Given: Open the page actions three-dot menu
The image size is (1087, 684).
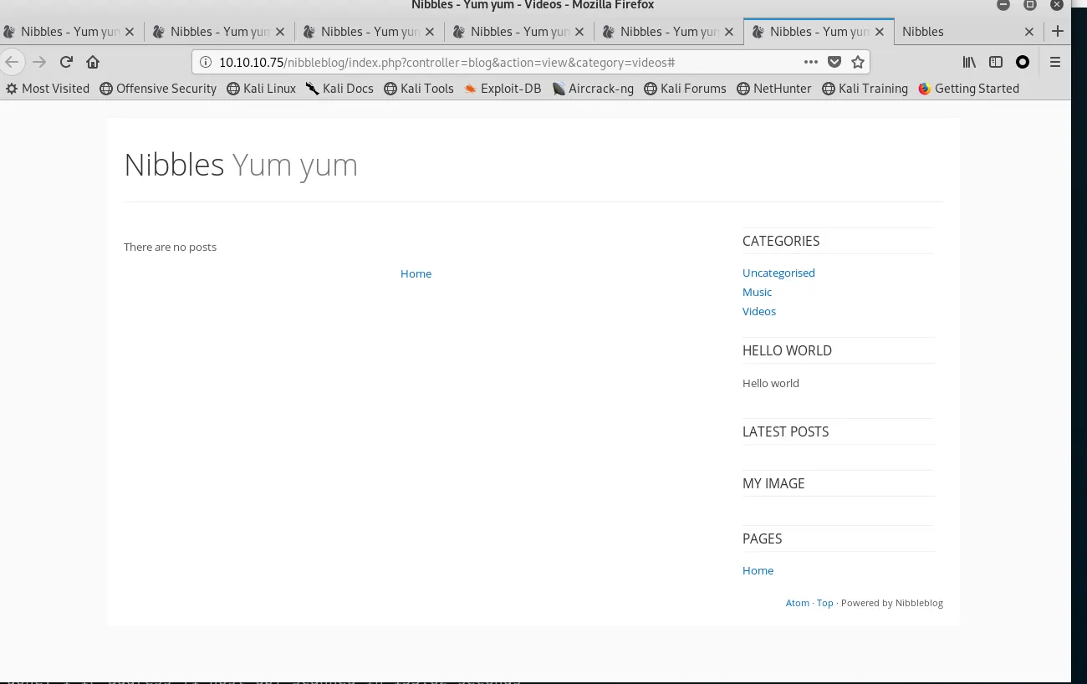Looking at the screenshot, I should 811,62.
